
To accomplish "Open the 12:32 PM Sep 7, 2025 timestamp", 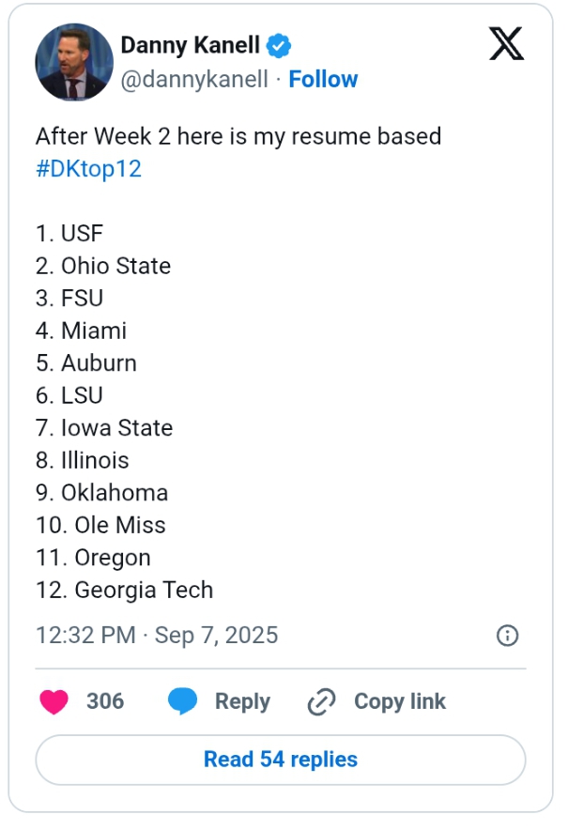I will click(x=157, y=636).
